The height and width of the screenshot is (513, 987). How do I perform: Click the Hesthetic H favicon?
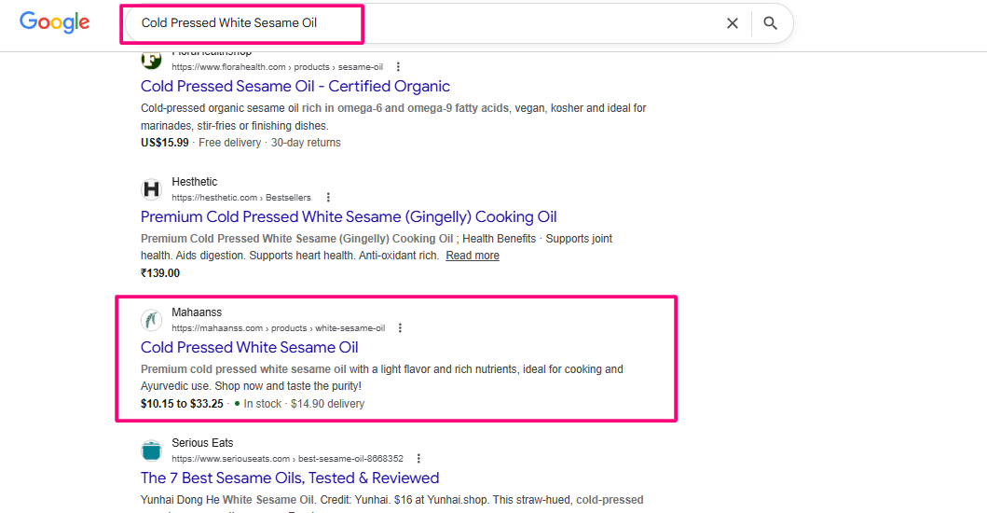tap(151, 189)
